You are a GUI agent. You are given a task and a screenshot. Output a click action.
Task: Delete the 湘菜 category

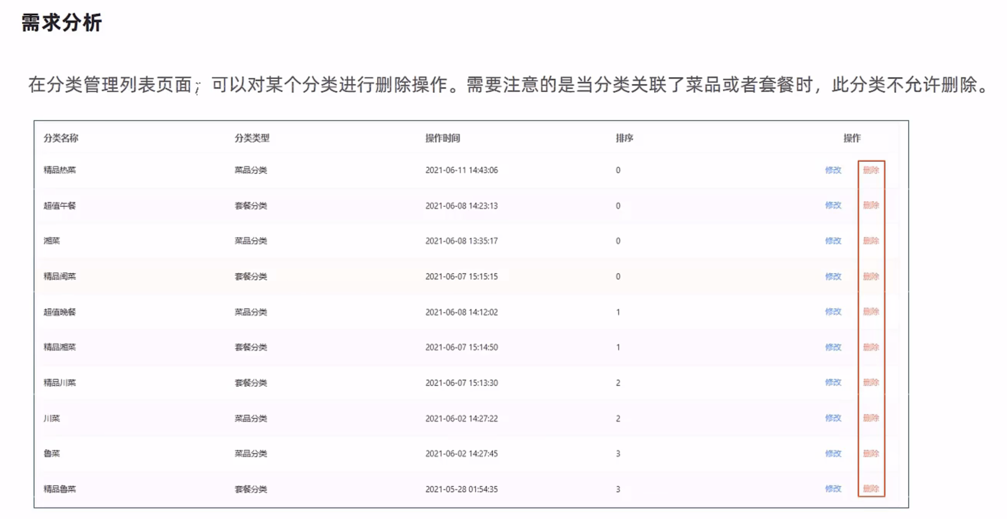[x=870, y=241]
